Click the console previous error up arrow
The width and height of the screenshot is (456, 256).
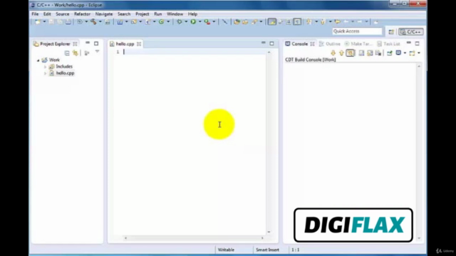click(x=341, y=53)
